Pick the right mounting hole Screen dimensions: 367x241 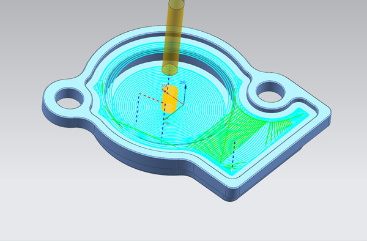(x=271, y=92)
